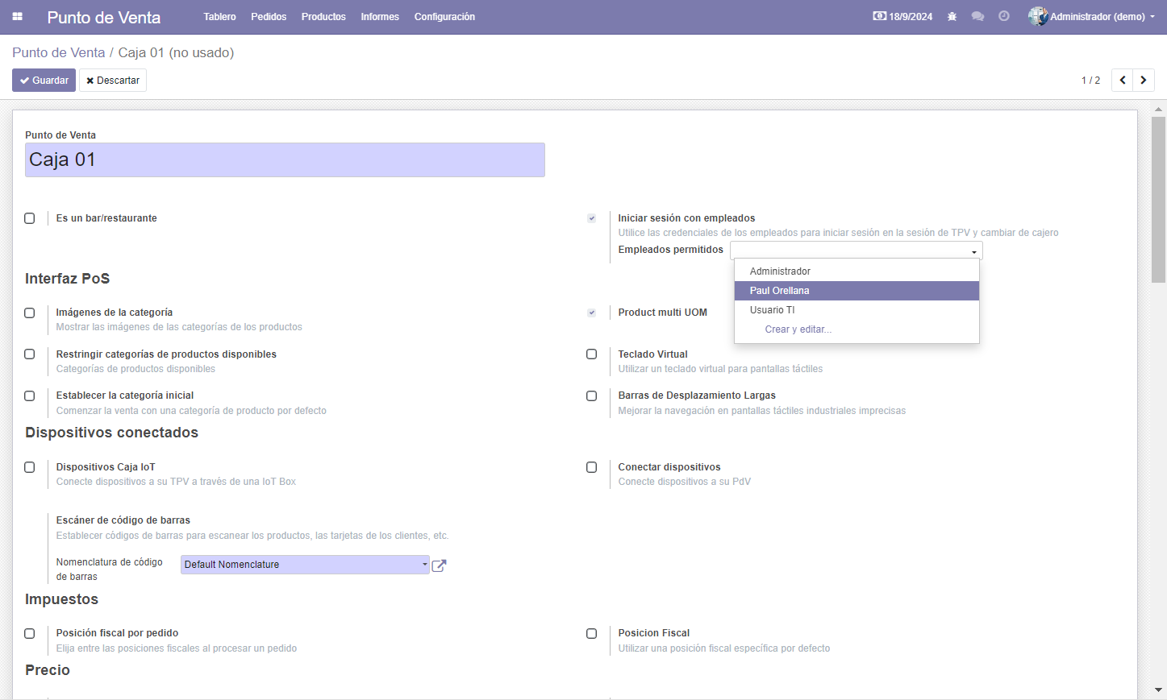Toggle 'Iniciar sesión con empleados' checkbox
The height and width of the screenshot is (700, 1167).
pyautogui.click(x=592, y=218)
